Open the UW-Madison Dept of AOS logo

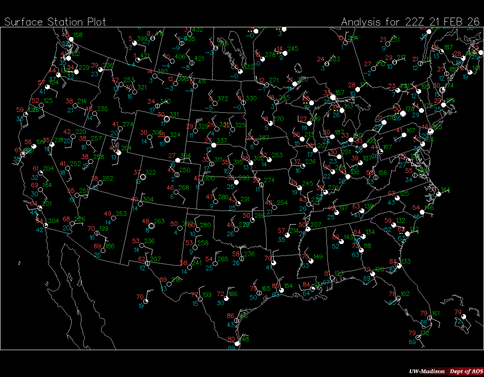point(445,371)
